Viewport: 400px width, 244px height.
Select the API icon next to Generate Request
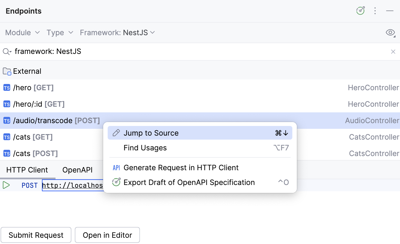tap(116, 167)
